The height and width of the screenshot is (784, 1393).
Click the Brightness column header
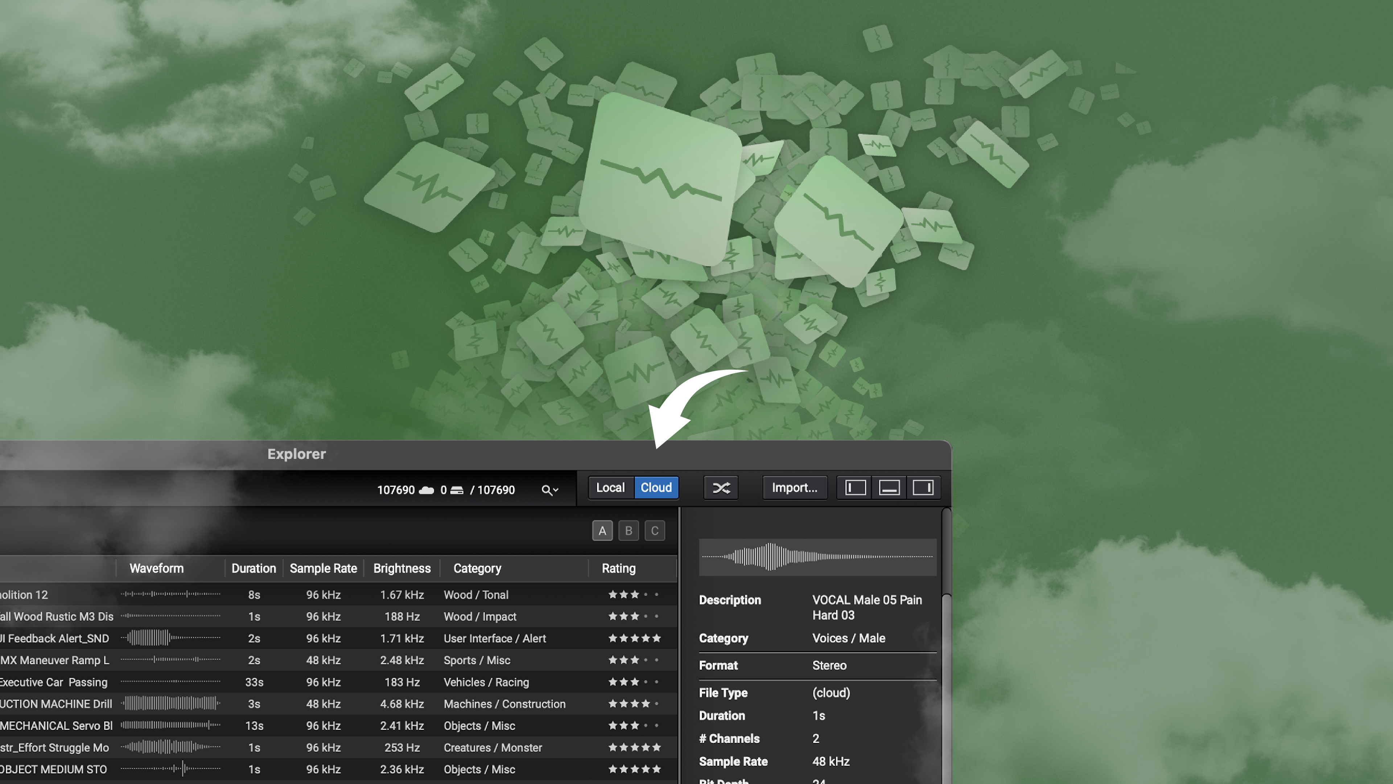[402, 568]
